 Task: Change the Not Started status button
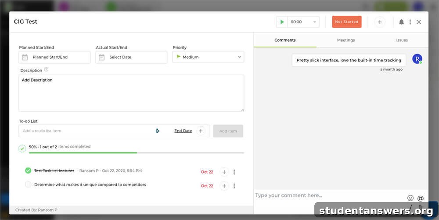pos(347,22)
